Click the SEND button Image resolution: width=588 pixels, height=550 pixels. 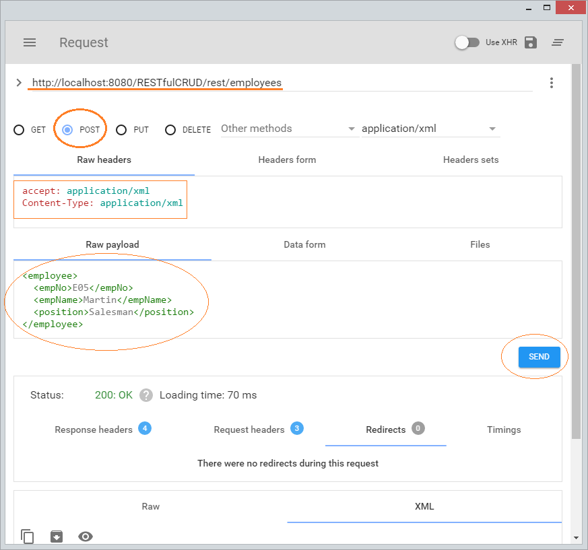click(x=540, y=357)
